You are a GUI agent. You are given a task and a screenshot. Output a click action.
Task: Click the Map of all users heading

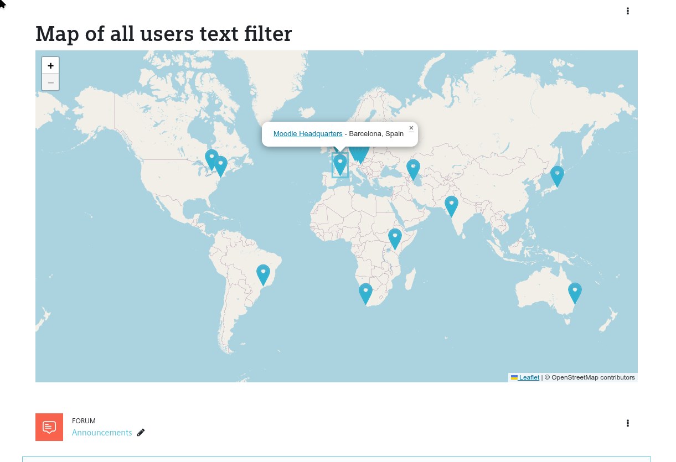coord(164,34)
